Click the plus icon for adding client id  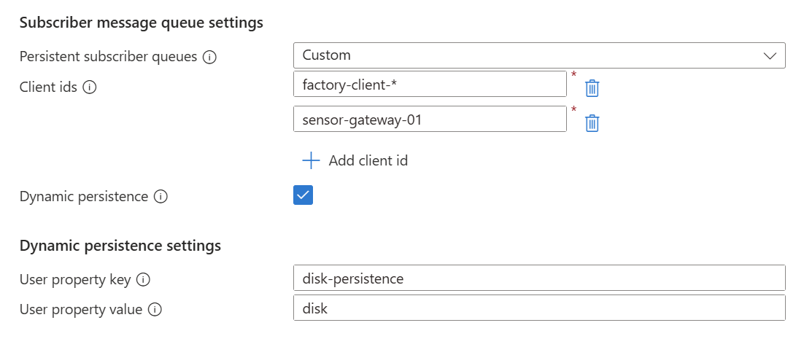click(x=312, y=160)
